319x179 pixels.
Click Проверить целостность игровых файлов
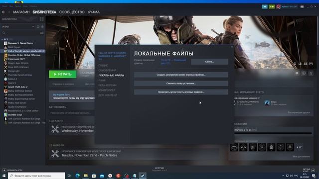[x=181, y=92]
